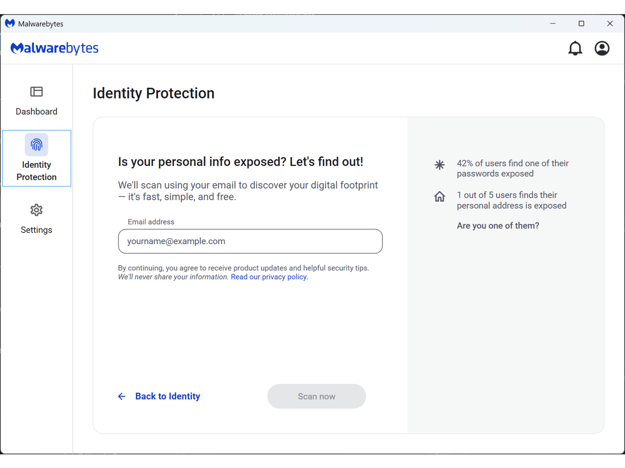Screen dimensions: 625x468
Task: Go to the Dashboard label in sidebar
Action: [x=37, y=112]
